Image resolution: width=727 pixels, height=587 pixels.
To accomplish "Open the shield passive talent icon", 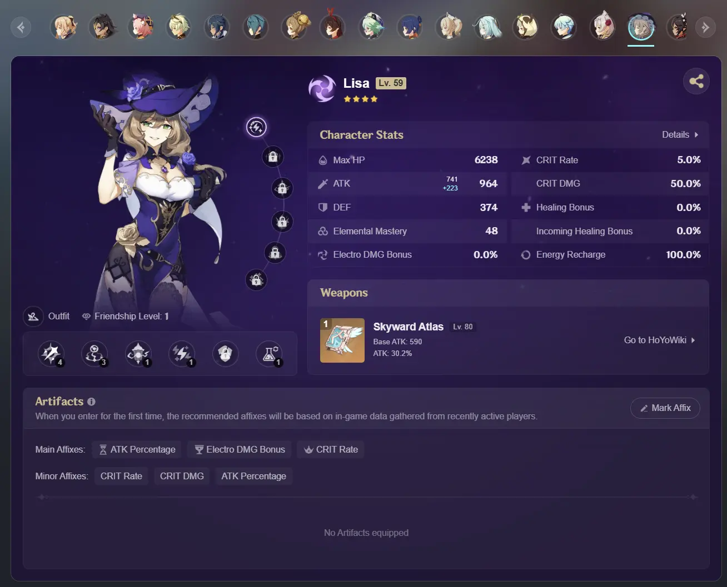I will [x=225, y=354].
